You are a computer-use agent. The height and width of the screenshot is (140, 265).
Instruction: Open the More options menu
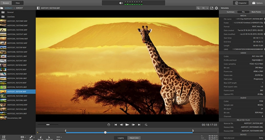pyautogui.click(x=59, y=137)
